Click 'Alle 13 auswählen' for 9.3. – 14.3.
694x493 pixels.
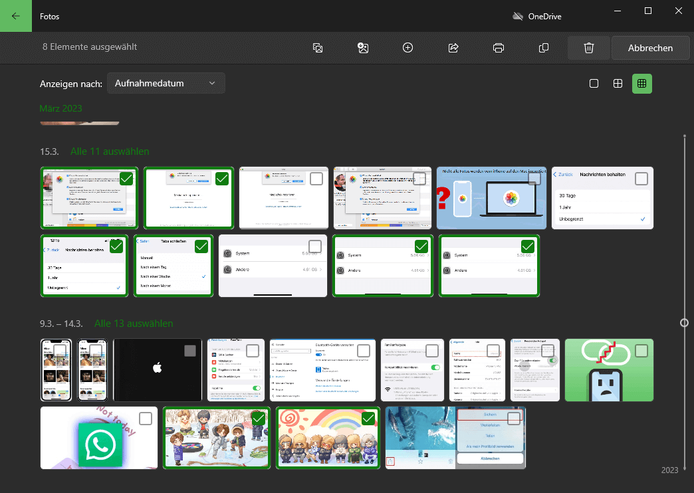[x=134, y=324]
